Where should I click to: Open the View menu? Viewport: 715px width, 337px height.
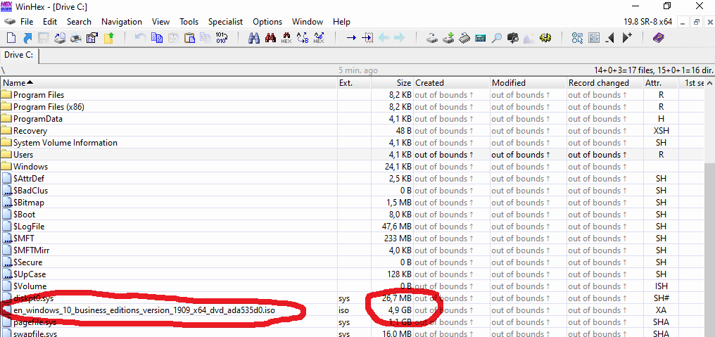[x=160, y=21]
